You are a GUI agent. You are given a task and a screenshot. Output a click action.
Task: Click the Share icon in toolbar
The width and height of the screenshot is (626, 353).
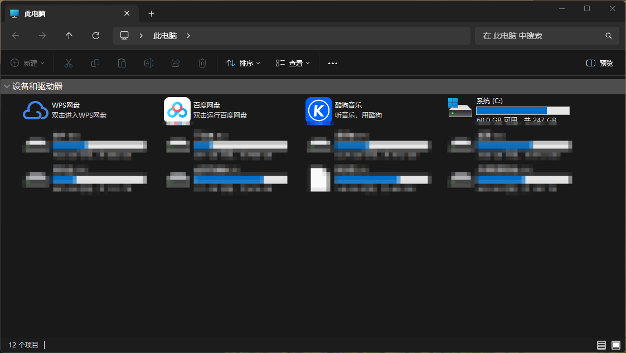(x=176, y=64)
